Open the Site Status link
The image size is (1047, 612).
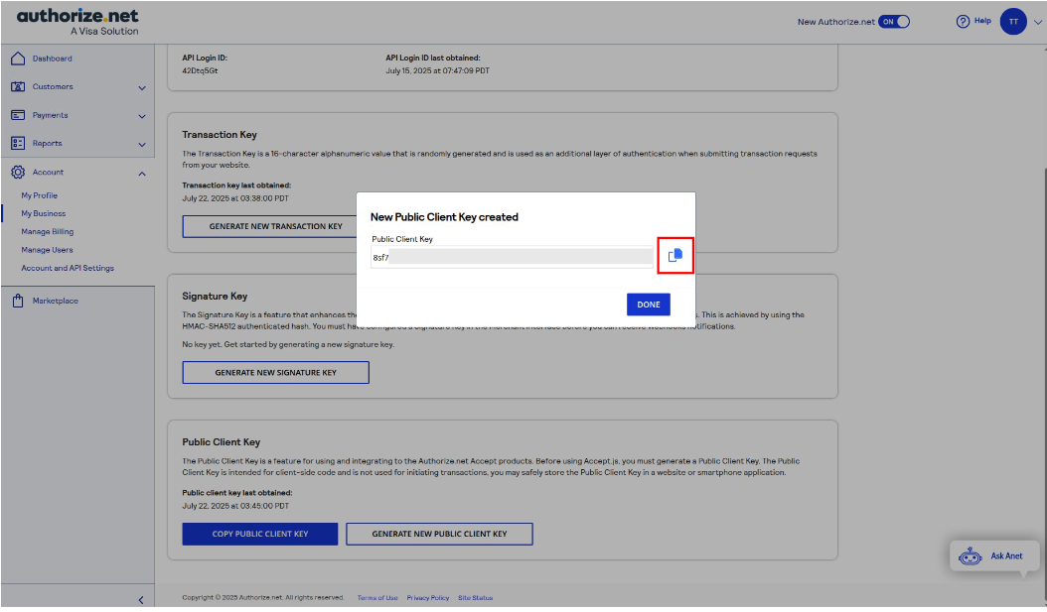476,598
